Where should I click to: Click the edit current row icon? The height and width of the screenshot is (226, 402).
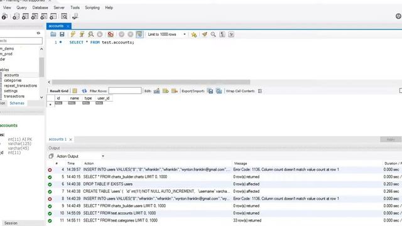point(156,90)
